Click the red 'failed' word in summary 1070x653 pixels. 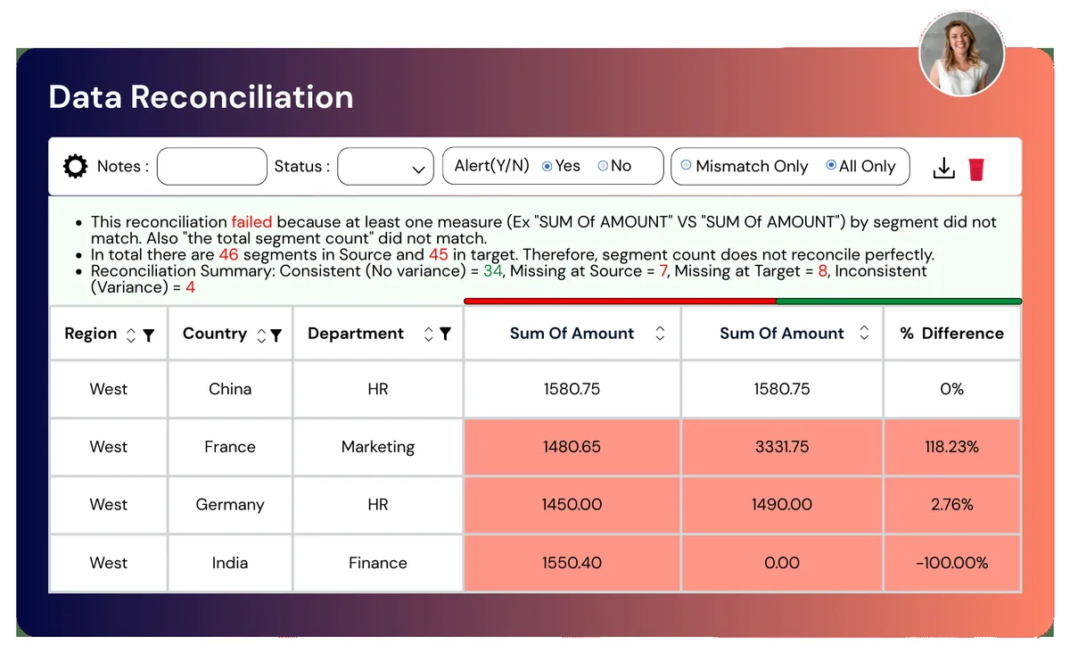pyautogui.click(x=251, y=222)
